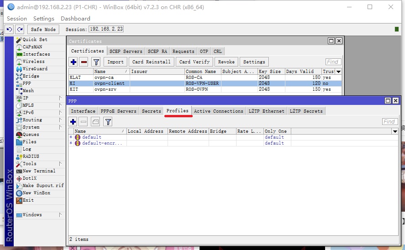Open WireGuard from the sidebar

click(35, 69)
